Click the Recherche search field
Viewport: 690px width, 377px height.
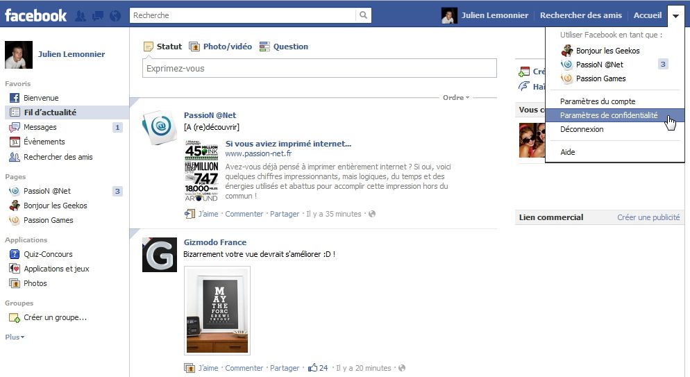242,15
